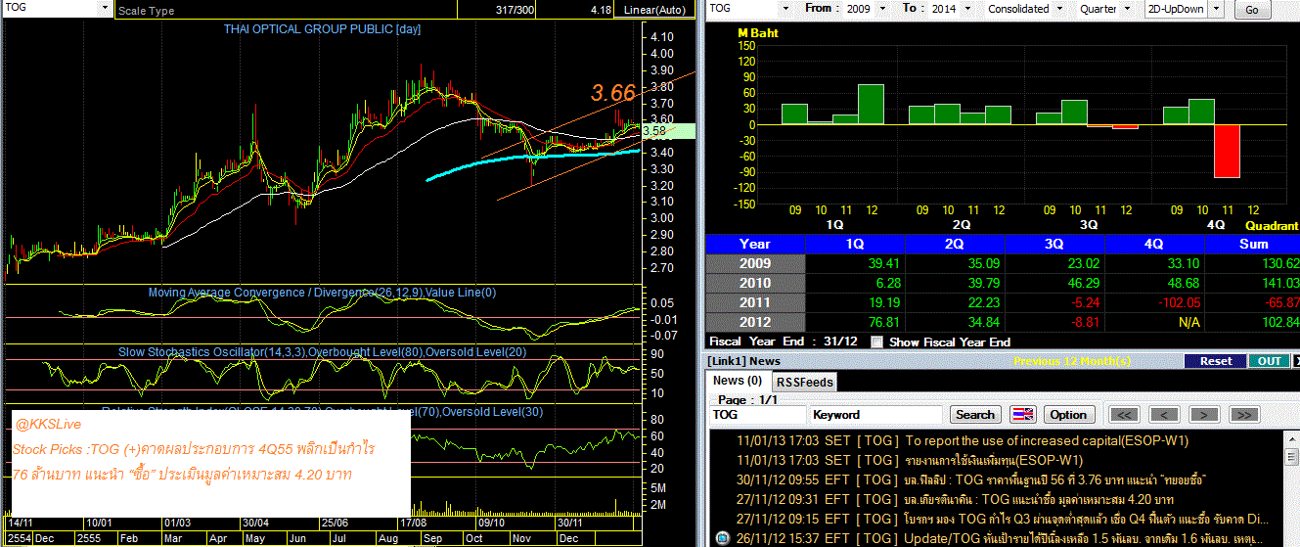Click the 4Q column header

(1154, 245)
